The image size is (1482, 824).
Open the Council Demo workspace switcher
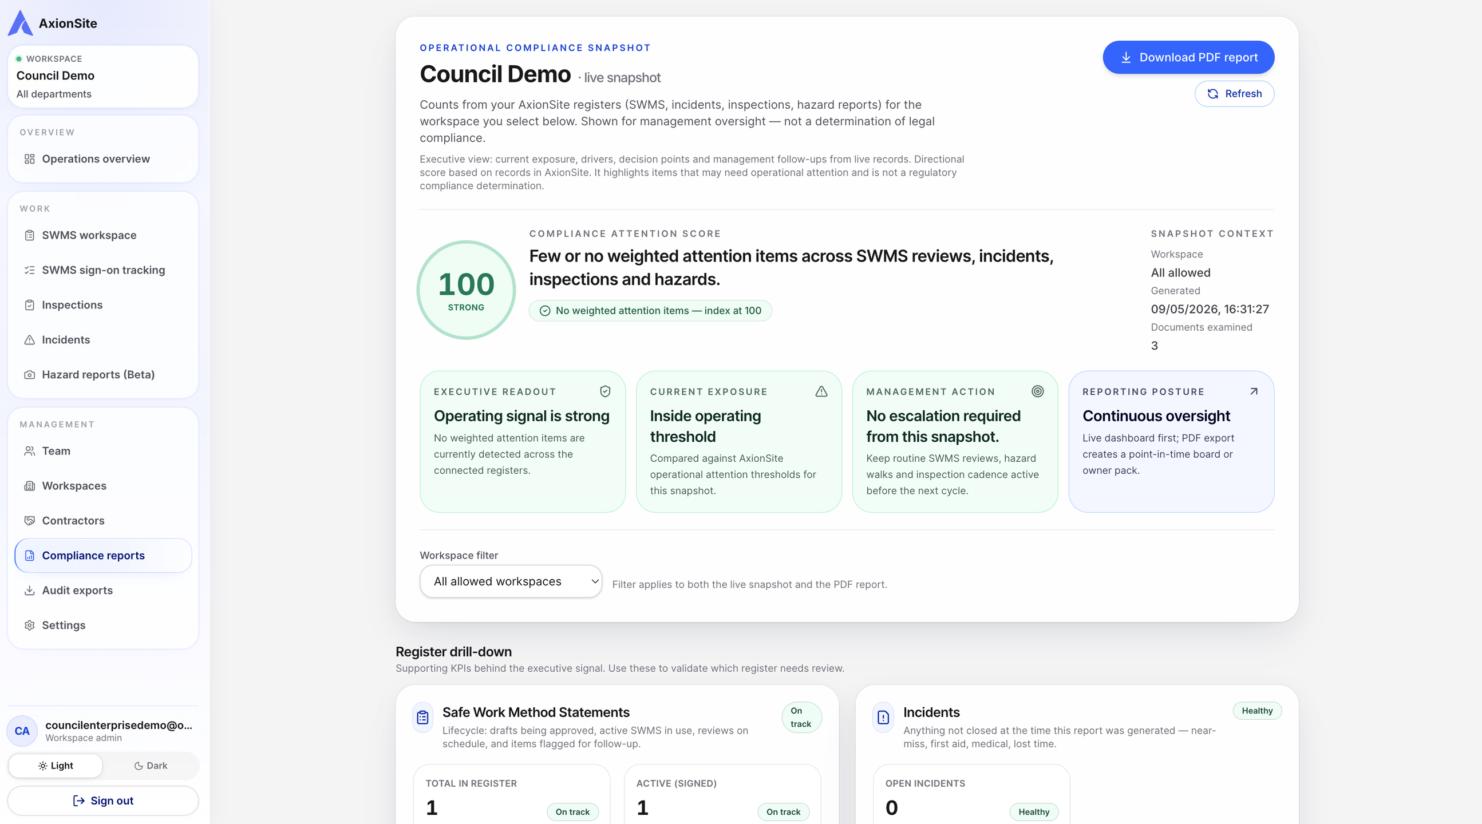[x=103, y=77]
